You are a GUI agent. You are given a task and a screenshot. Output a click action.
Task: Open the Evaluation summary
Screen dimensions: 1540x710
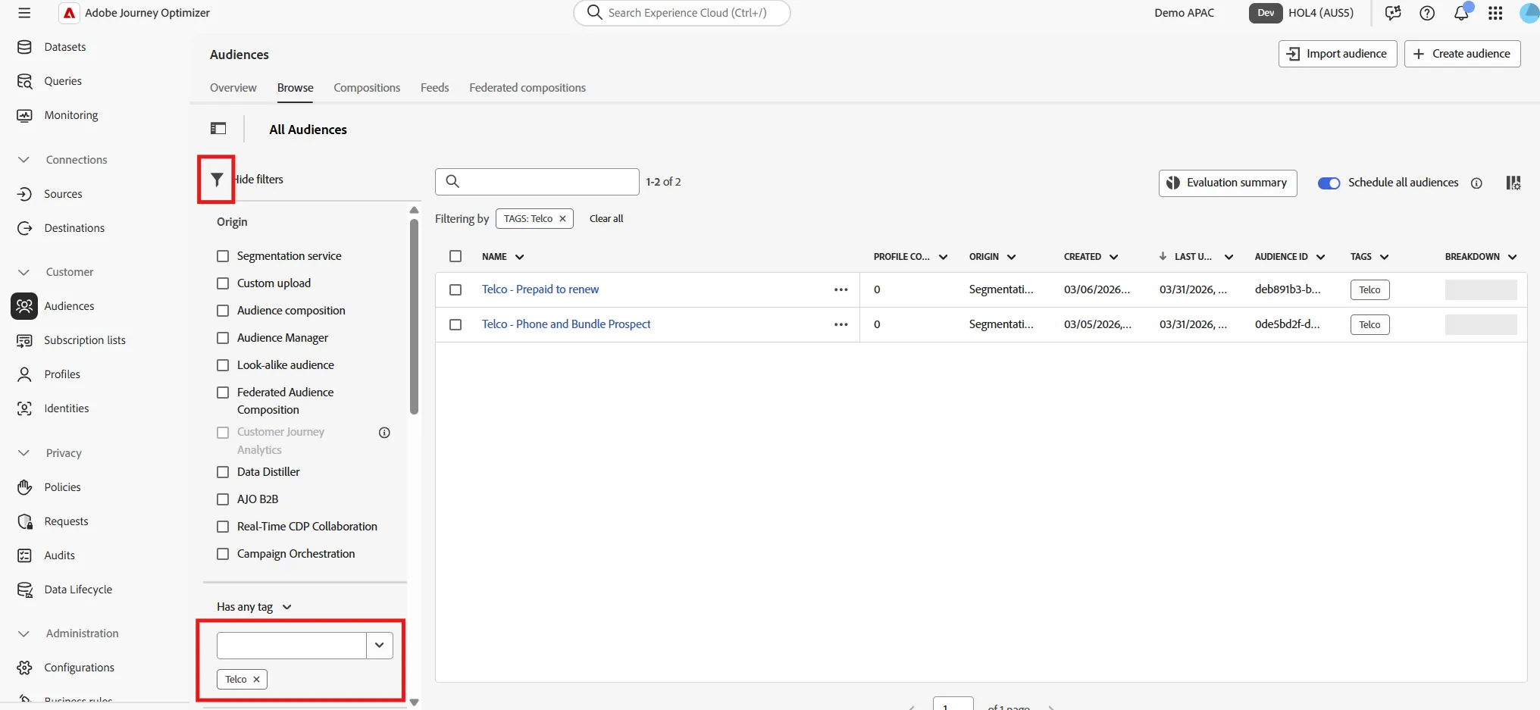pos(1228,183)
